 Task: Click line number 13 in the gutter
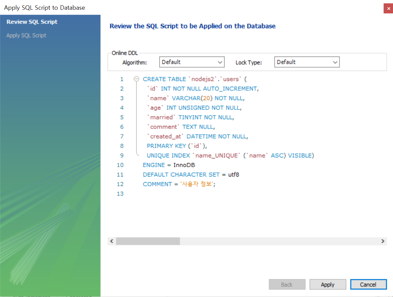[x=120, y=194]
